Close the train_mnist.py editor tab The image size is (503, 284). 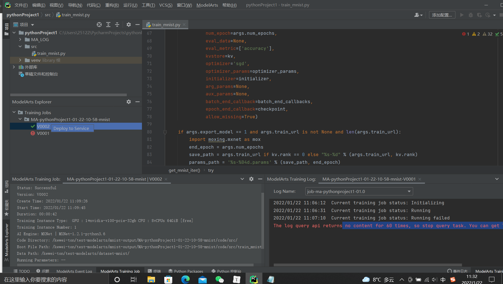[x=184, y=25]
